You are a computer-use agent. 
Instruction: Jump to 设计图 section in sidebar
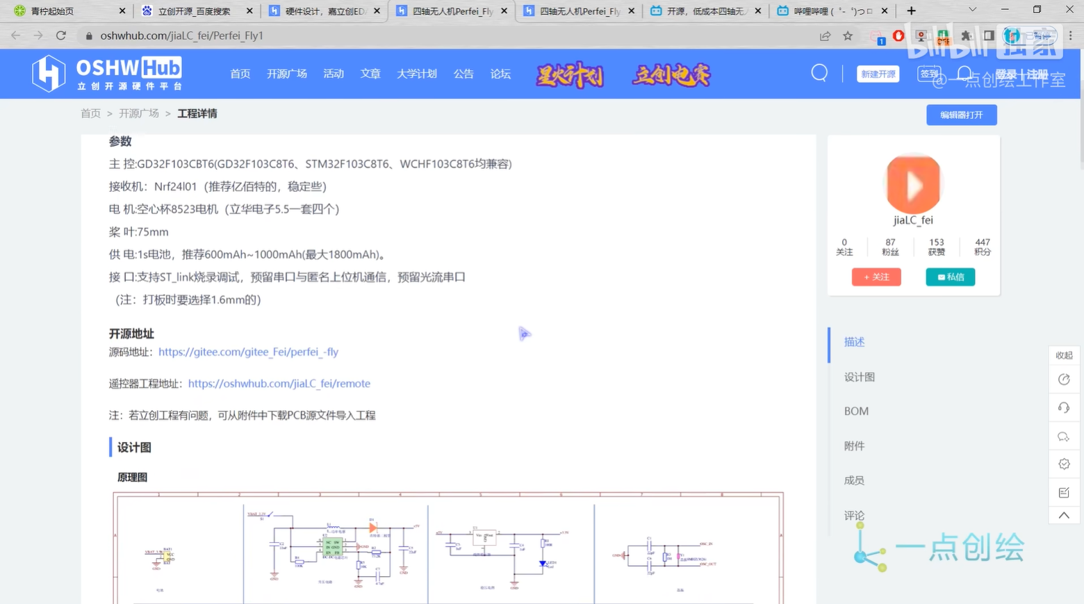point(860,377)
